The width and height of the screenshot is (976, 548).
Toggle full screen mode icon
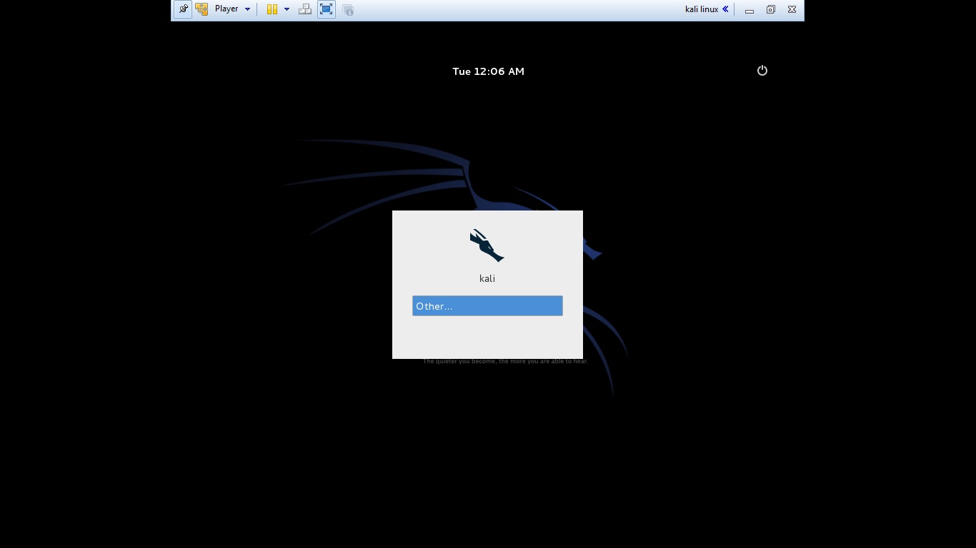click(327, 9)
